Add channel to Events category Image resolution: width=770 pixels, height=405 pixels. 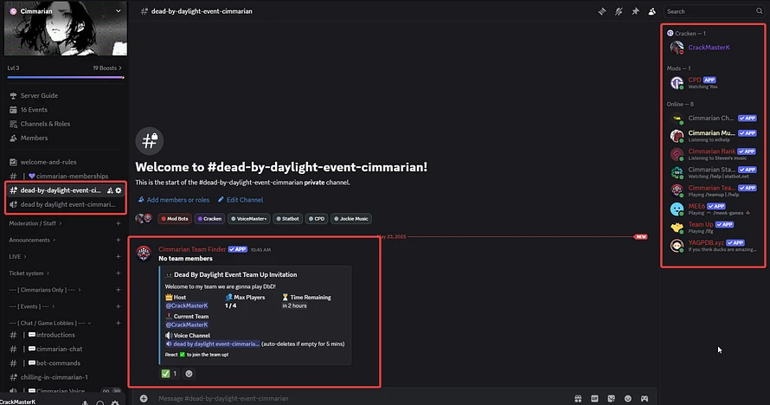coord(119,307)
